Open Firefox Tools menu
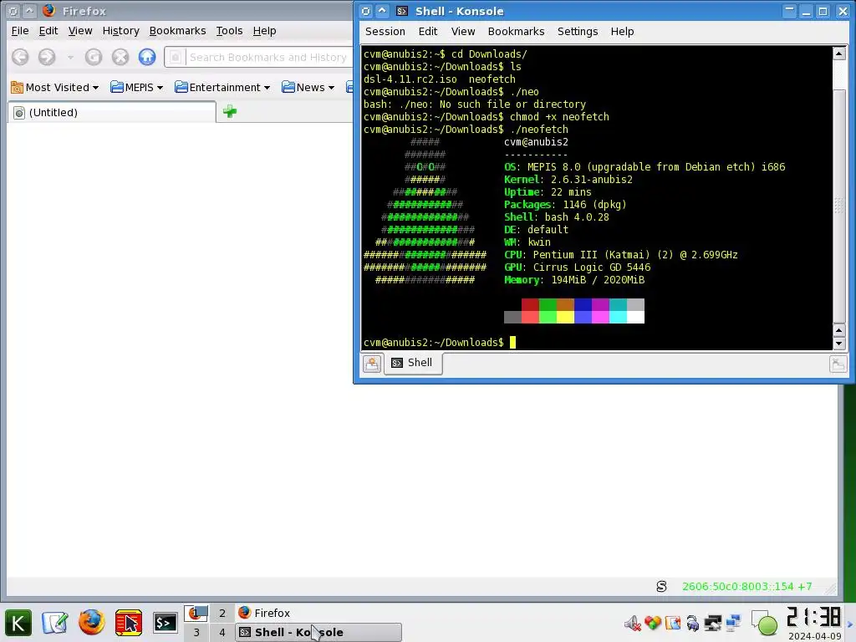 [229, 31]
